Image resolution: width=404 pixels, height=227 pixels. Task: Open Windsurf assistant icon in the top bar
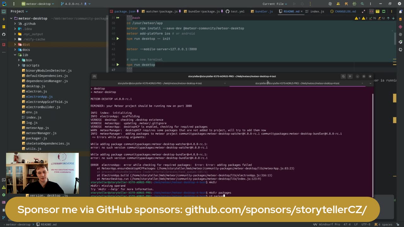pyautogui.click(x=330, y=4)
